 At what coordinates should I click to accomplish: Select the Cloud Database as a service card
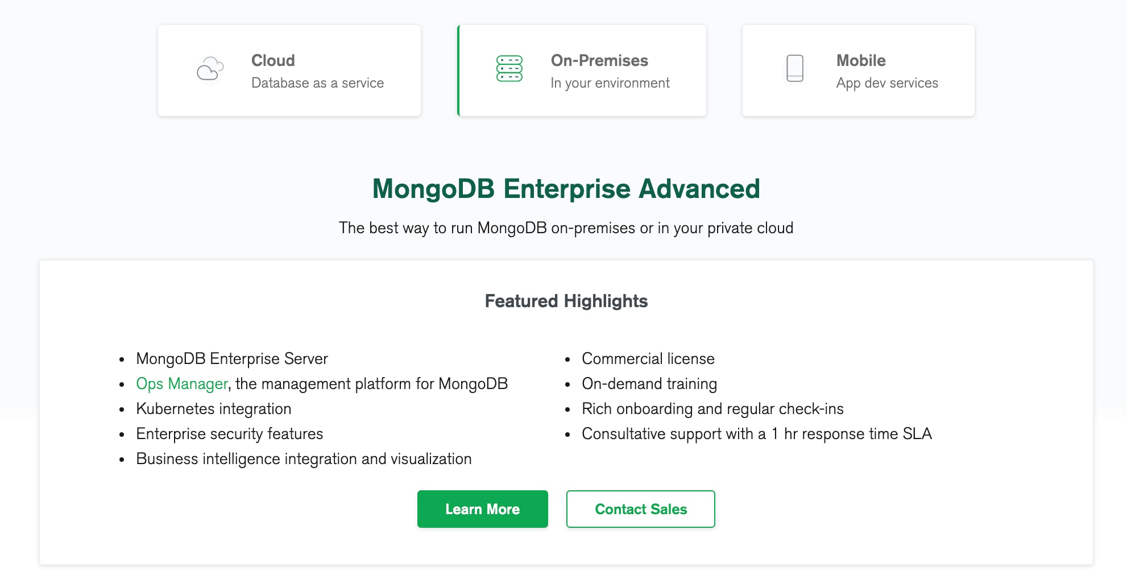[x=289, y=70]
